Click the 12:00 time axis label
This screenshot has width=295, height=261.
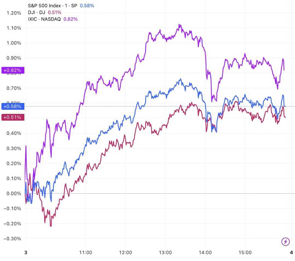(125, 252)
